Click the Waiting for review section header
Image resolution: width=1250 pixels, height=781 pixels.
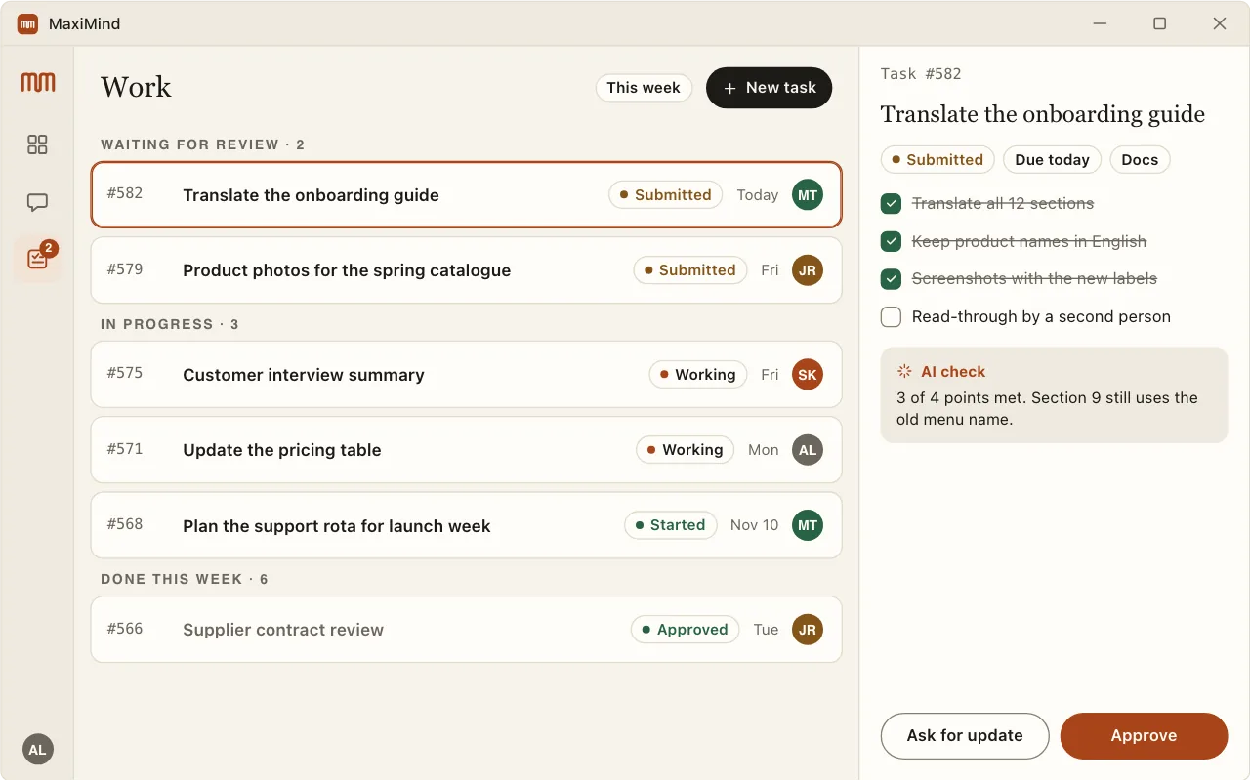pos(203,144)
